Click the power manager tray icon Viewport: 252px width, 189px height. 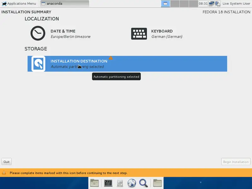click(x=217, y=3)
